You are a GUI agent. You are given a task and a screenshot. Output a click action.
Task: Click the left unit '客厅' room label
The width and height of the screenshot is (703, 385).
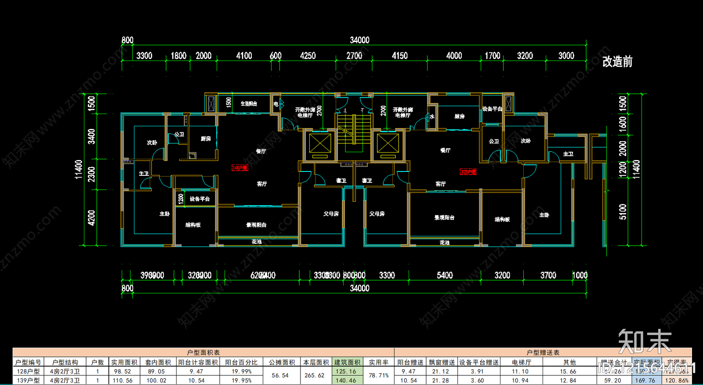(262, 184)
